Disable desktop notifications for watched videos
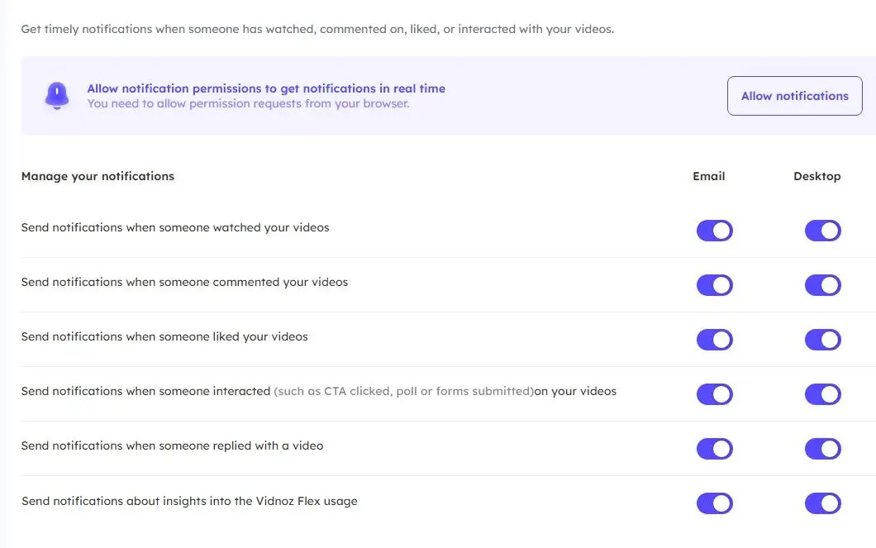The image size is (876, 548). point(822,231)
